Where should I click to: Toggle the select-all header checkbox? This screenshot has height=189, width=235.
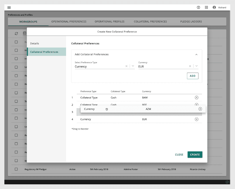coord(16,42)
